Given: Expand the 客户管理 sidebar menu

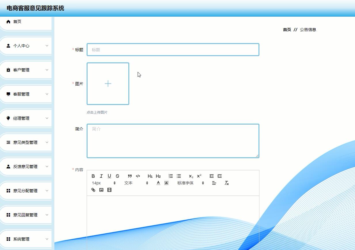Looking at the screenshot, I should click(x=26, y=70).
